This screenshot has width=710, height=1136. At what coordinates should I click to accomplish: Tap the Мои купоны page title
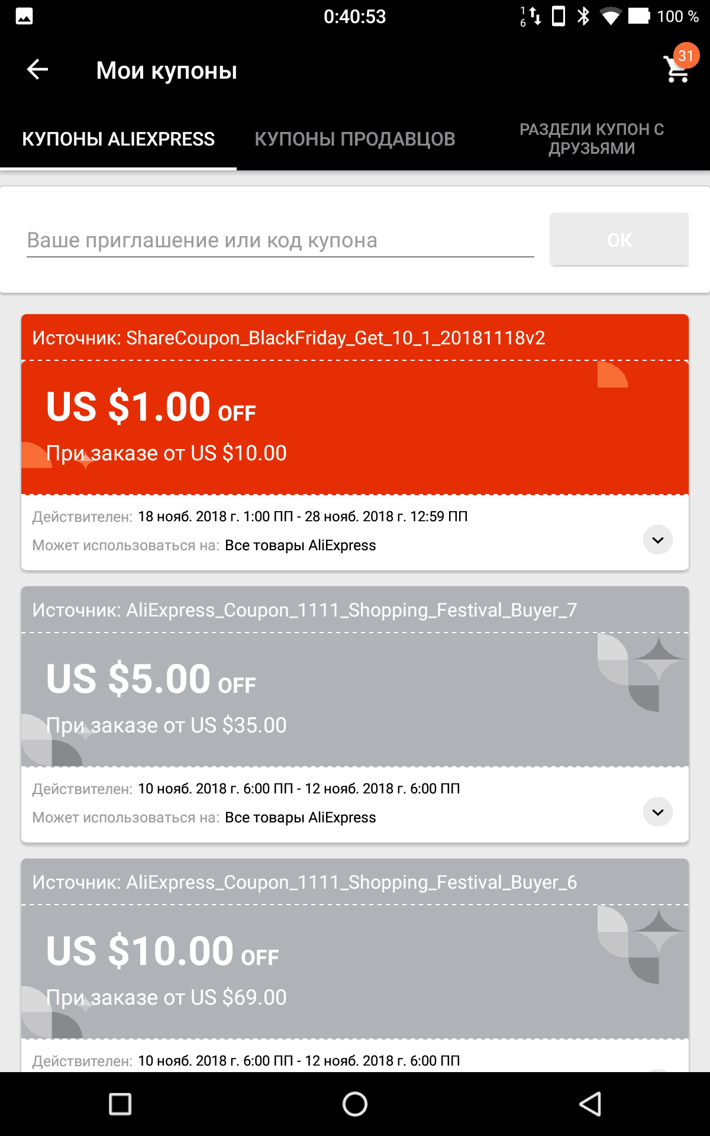point(166,70)
